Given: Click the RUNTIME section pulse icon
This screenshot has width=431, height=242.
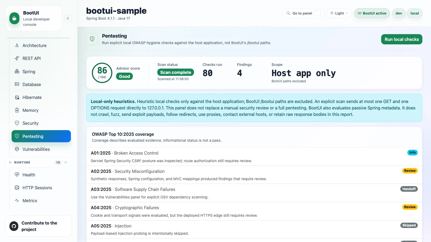Looking at the screenshot, I should pos(10,162).
